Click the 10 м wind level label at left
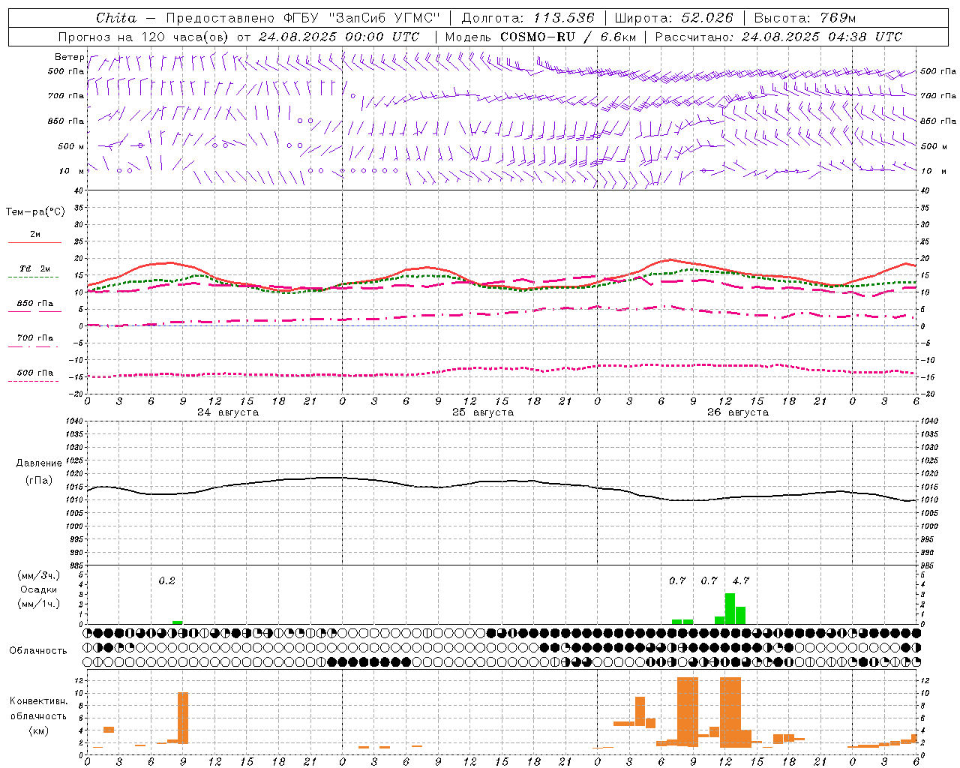The width and height of the screenshot is (960, 768). 72,171
